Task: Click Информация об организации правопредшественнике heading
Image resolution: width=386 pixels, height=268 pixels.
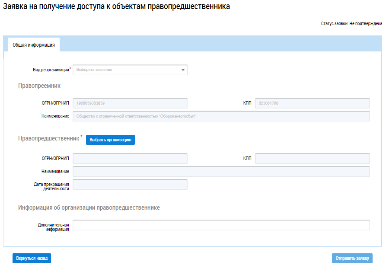Action: pos(89,207)
